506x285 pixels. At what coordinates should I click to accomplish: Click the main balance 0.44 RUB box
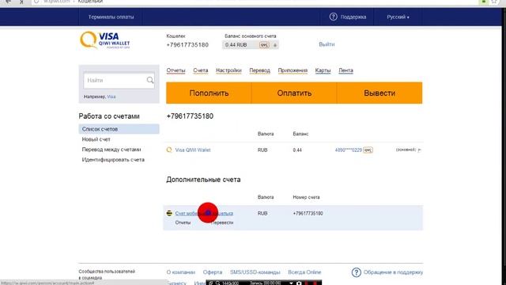click(250, 45)
